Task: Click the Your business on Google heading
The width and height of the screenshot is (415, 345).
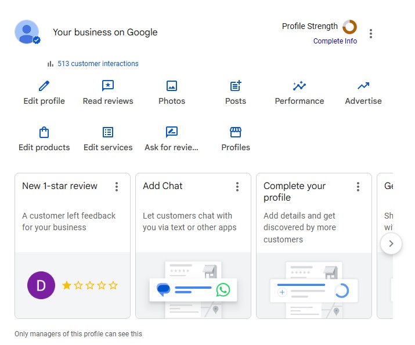Action: pyautogui.click(x=105, y=32)
